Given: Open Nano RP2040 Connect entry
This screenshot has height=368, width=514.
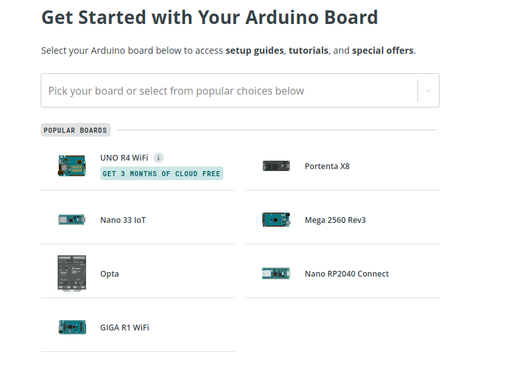Looking at the screenshot, I should pyautogui.click(x=347, y=274).
